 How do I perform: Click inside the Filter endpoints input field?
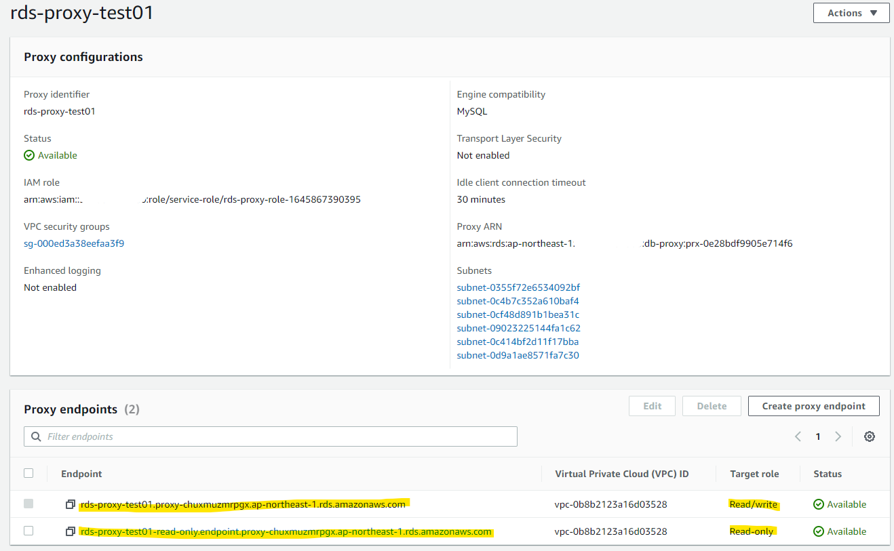pyautogui.click(x=271, y=436)
